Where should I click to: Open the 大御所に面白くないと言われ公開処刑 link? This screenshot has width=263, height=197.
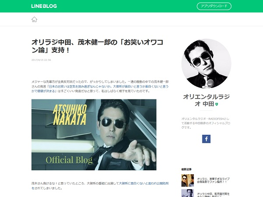coord(100,186)
